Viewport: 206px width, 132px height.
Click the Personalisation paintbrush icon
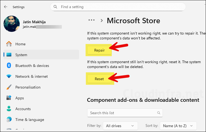pos(9,87)
